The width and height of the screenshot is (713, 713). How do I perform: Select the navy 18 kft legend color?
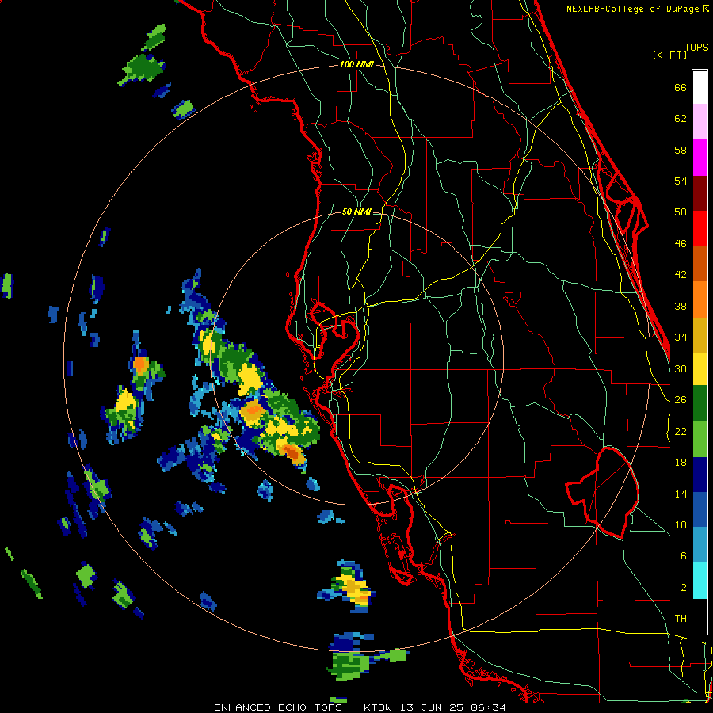700,475
